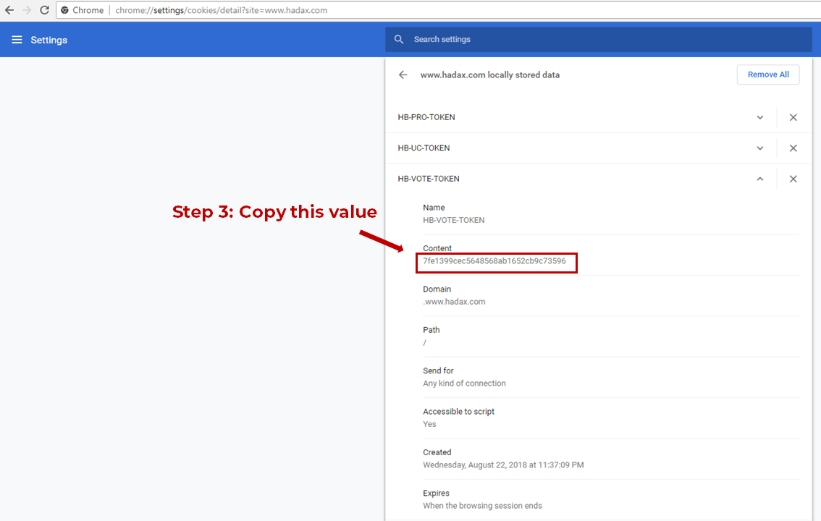Screen dimensions: 821x521
Task: Click the Path value slash
Action: click(x=425, y=342)
